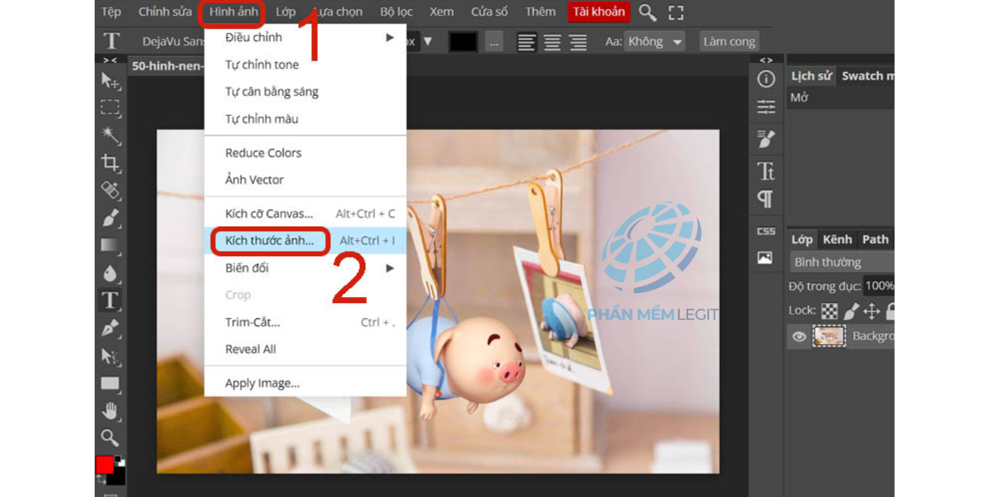This screenshot has height=497, width=989.
Task: Open the Properties sliders panel icon
Action: (x=765, y=107)
